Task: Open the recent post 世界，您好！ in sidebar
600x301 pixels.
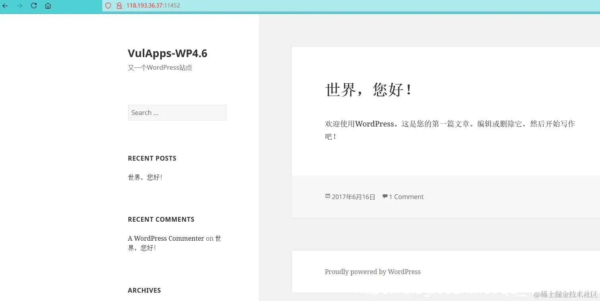Action: pyautogui.click(x=146, y=177)
